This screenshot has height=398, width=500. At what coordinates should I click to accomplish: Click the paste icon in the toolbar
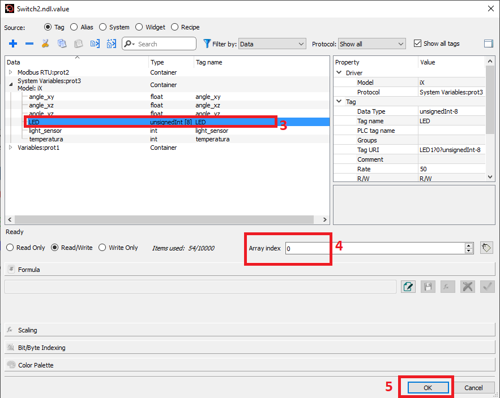[x=78, y=44]
